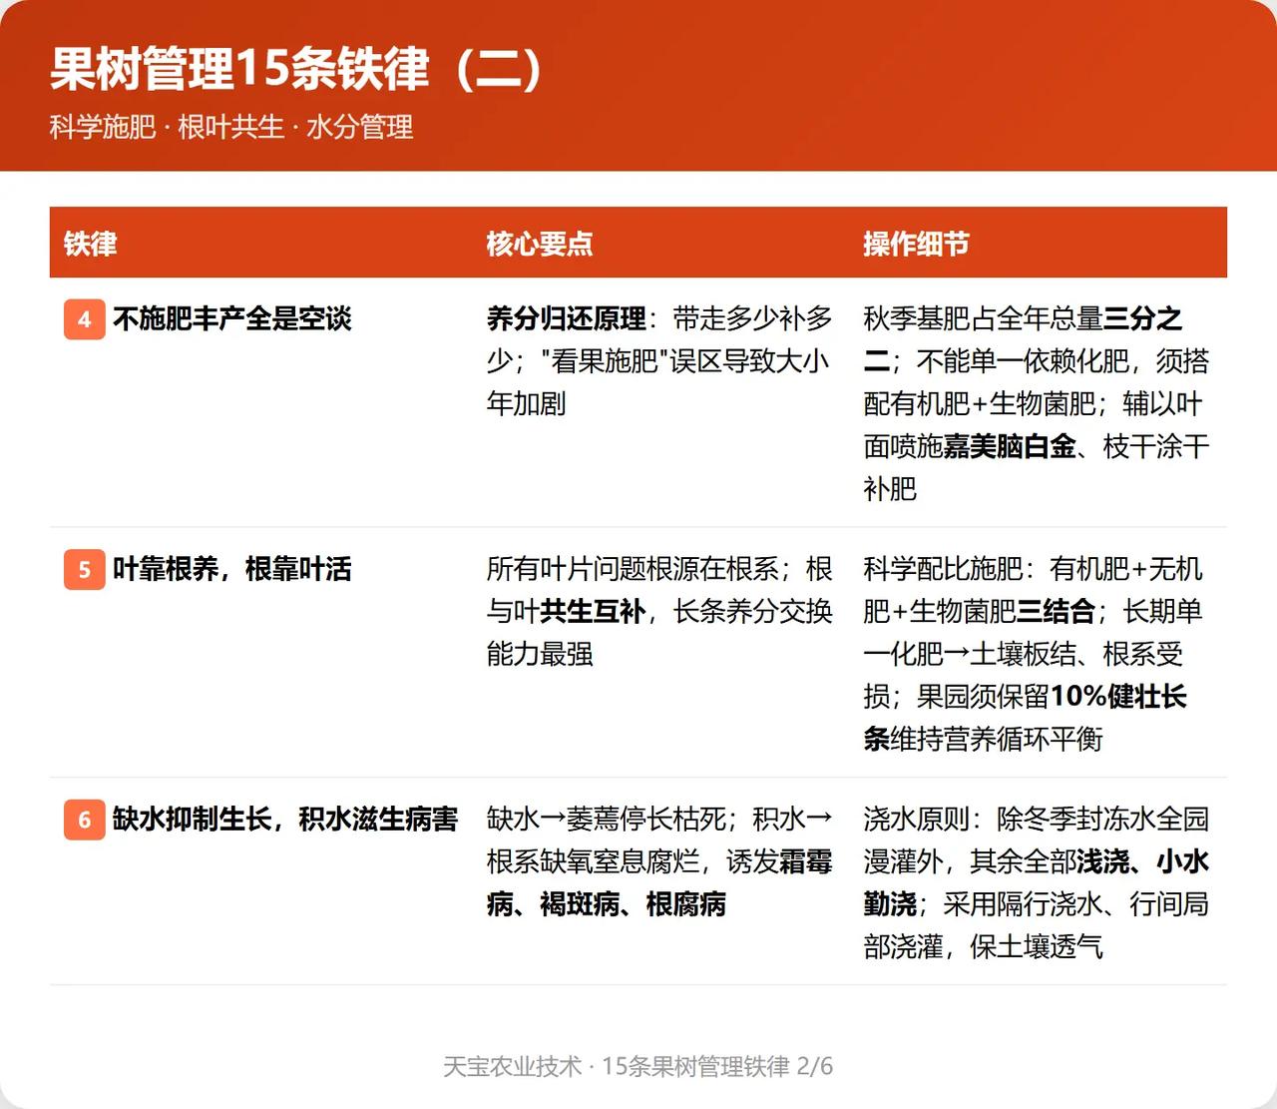
Task: Click bold text 养分归还原理
Action: (x=567, y=319)
